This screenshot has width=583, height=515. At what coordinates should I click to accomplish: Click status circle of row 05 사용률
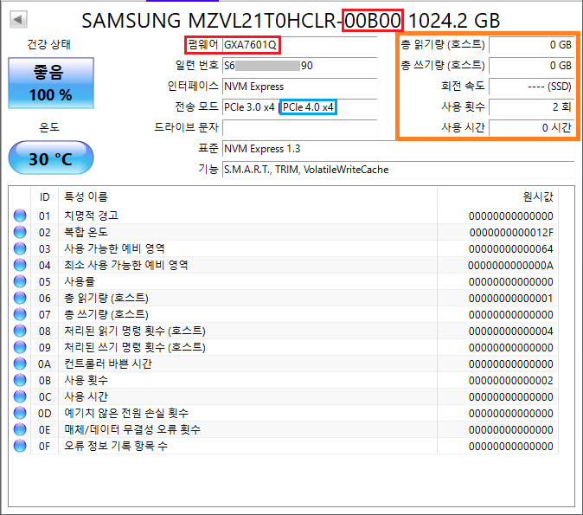20,281
